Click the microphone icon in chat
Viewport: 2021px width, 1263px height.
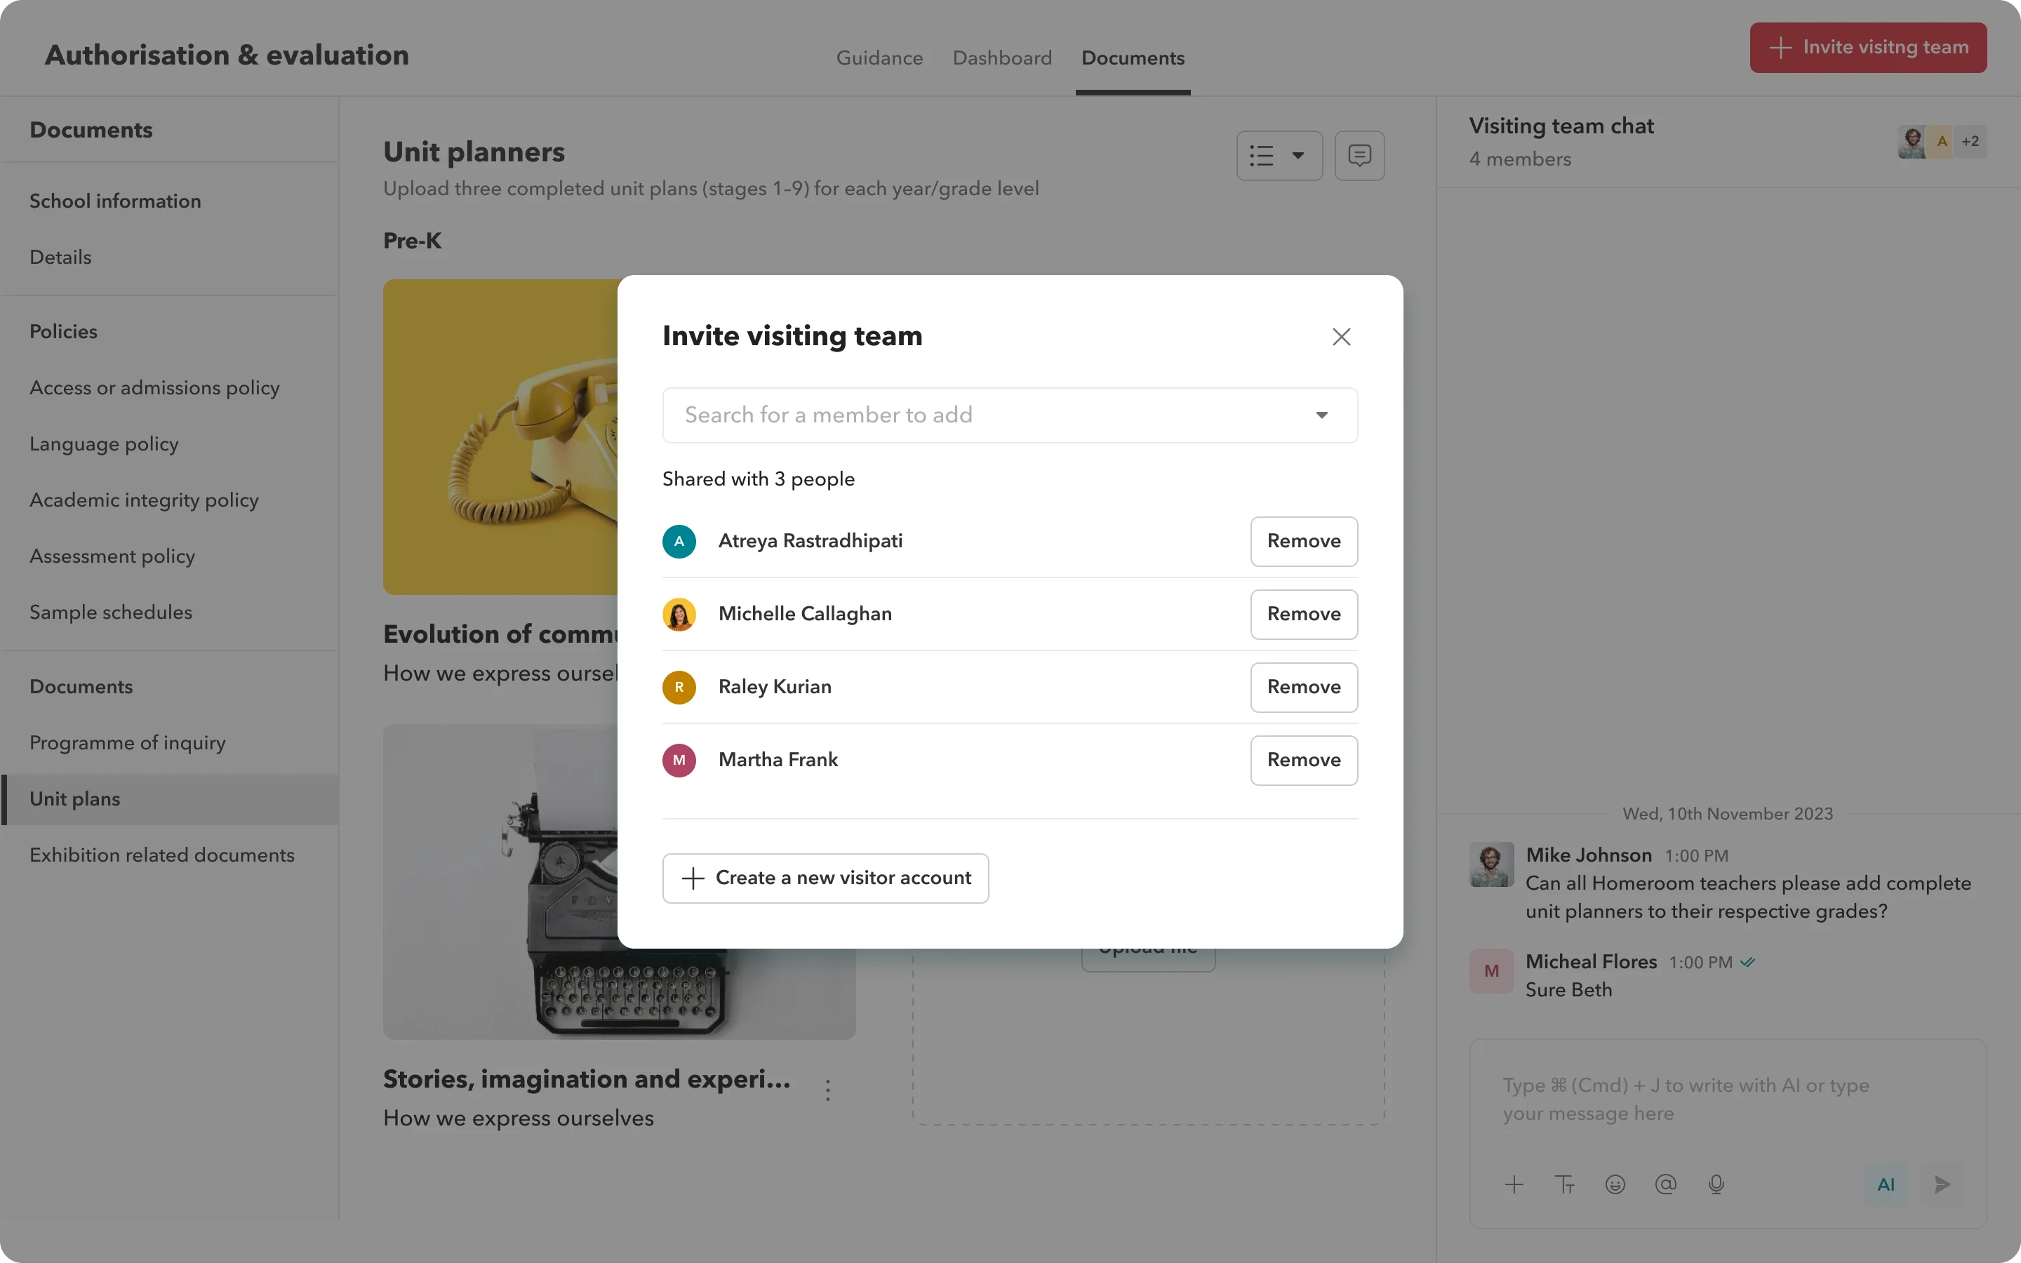click(x=1717, y=1184)
